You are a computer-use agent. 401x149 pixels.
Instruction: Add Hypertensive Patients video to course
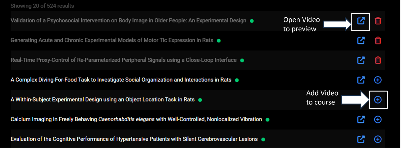tap(378, 139)
